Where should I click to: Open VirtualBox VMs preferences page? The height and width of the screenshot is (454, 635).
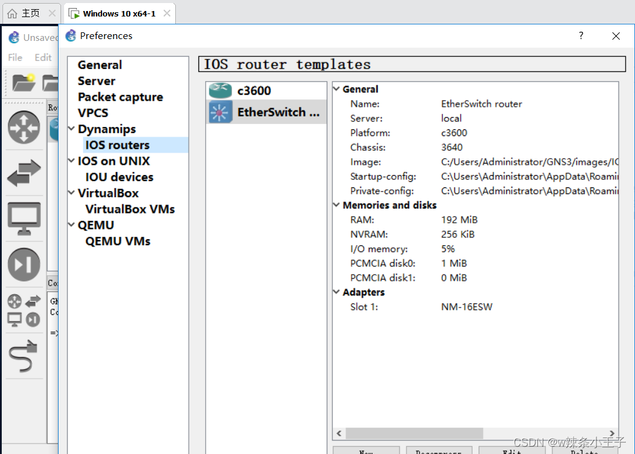(130, 209)
